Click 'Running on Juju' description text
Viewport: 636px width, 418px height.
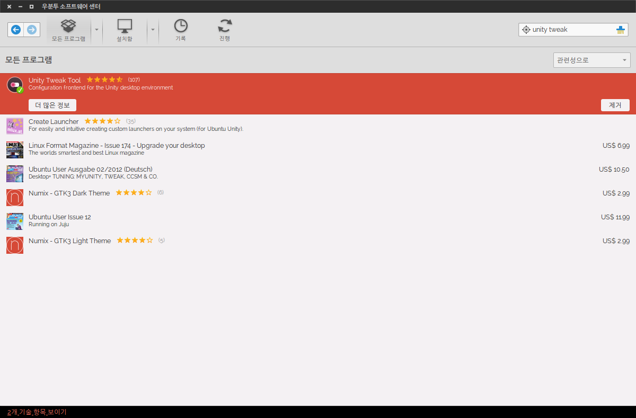49,224
